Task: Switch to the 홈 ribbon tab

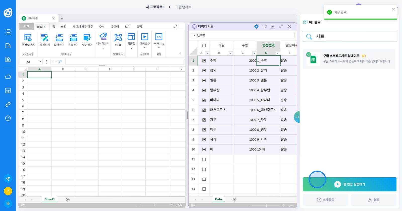Action: [54, 27]
